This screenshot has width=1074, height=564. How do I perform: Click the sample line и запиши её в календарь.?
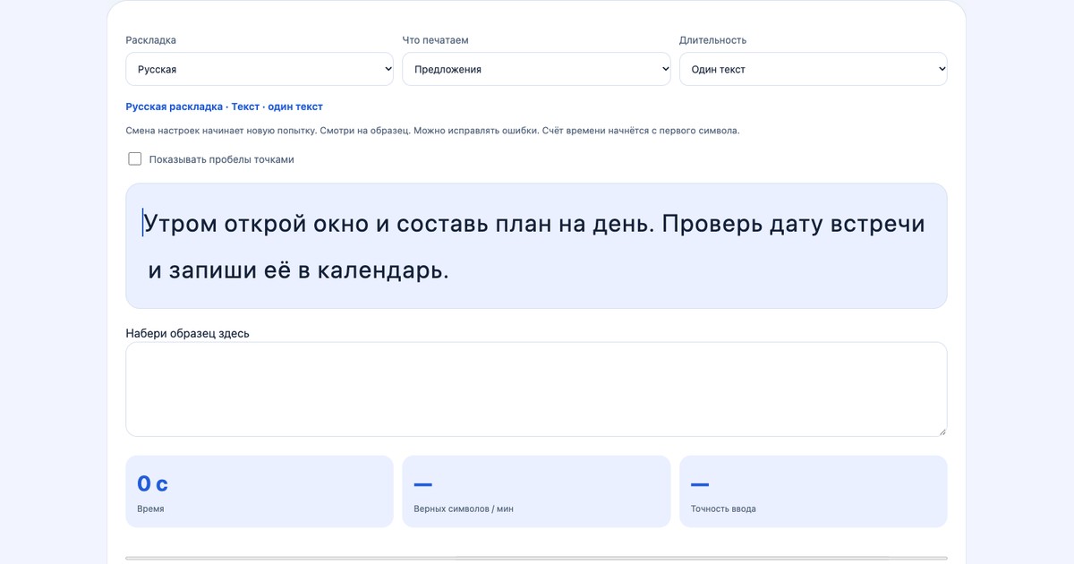coord(299,269)
